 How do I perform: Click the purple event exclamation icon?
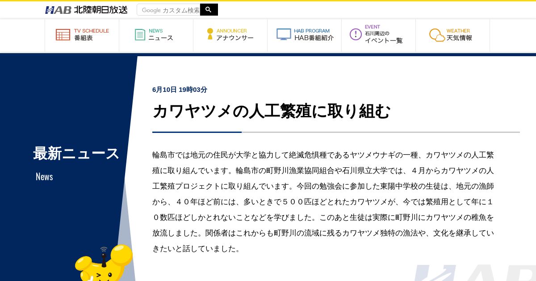pos(356,34)
